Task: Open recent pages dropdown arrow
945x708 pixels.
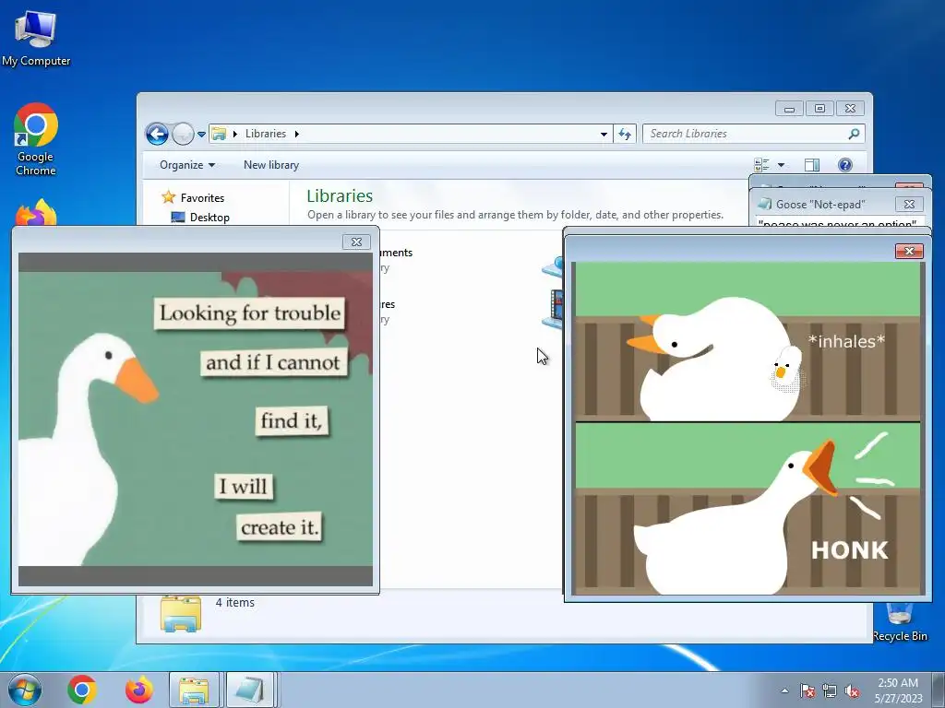Action: tap(201, 135)
